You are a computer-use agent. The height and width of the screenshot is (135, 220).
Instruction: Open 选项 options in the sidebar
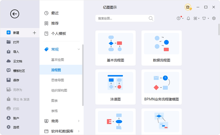coord(16,127)
